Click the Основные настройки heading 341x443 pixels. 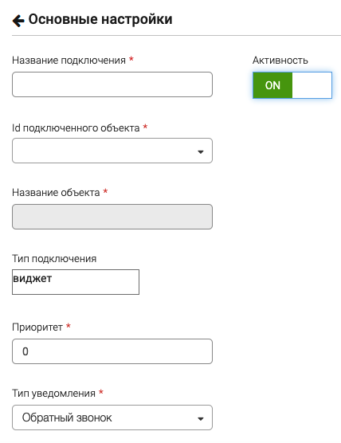click(x=100, y=19)
